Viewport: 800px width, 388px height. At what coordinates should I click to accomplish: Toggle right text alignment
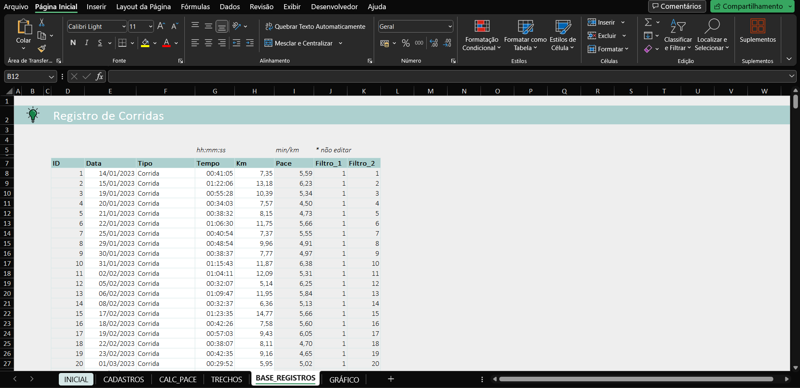[221, 43]
